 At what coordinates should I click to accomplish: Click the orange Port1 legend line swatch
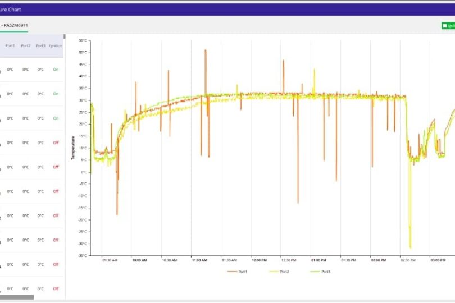coord(233,272)
